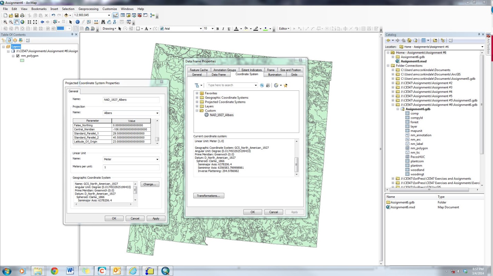Click the Undo arrow
This screenshot has width=493, height=276.
(x=53, y=15)
